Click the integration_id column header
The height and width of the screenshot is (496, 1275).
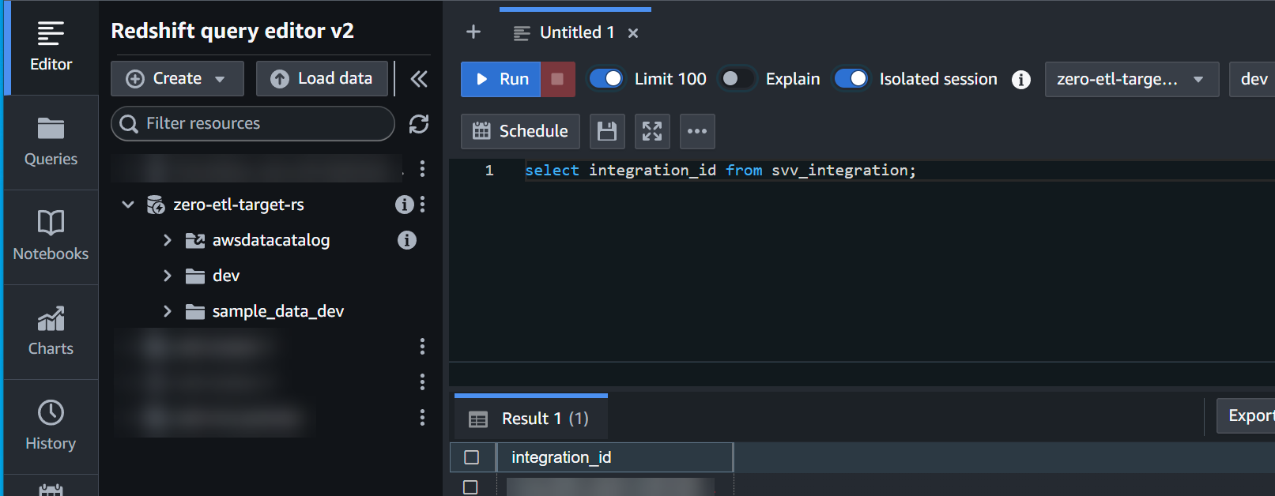[615, 457]
